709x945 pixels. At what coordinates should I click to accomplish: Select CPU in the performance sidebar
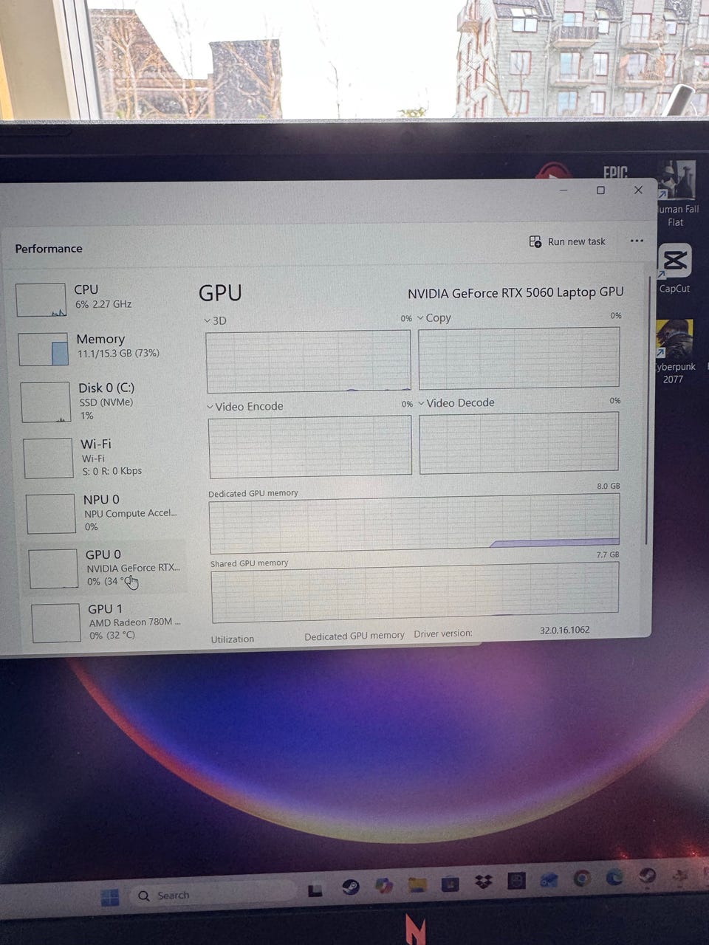pyautogui.click(x=100, y=298)
